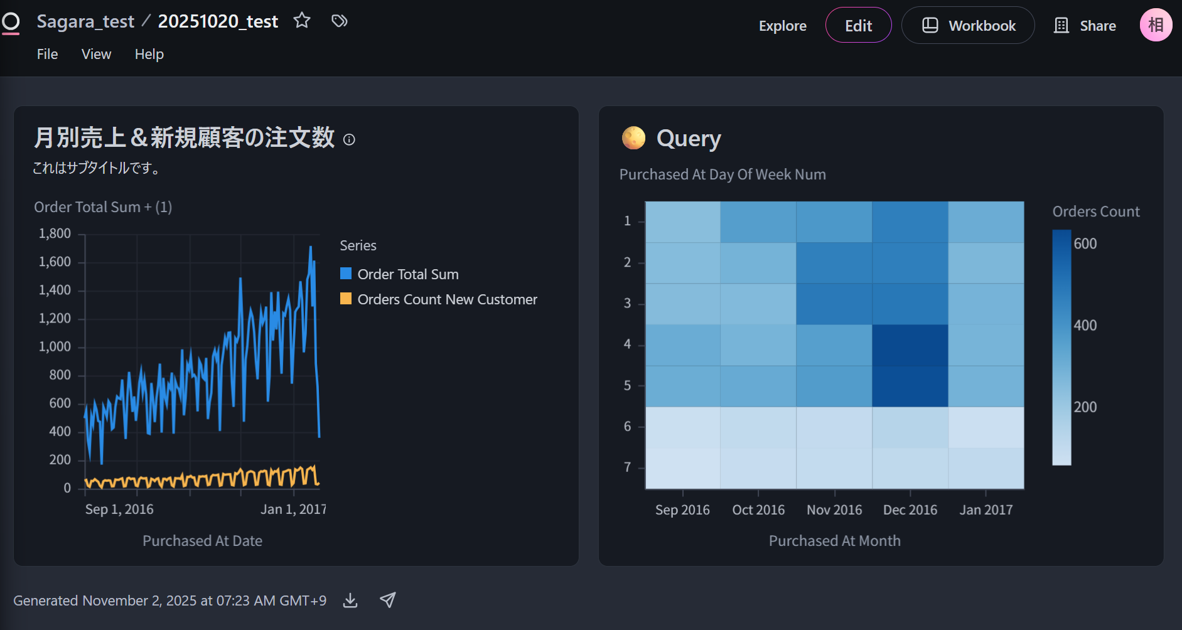
Task: Click the Edit button
Action: pos(858,26)
